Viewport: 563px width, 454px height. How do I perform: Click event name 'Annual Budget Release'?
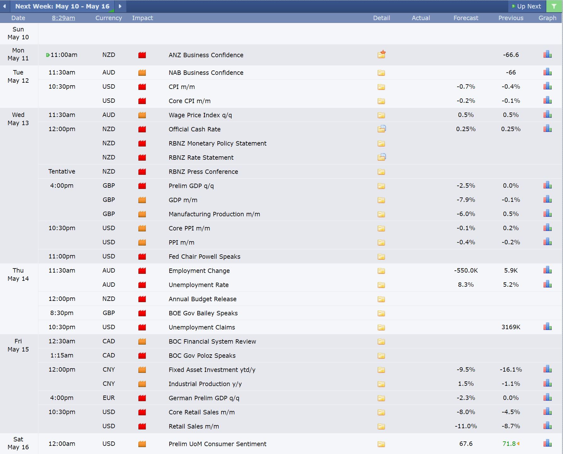click(x=203, y=299)
